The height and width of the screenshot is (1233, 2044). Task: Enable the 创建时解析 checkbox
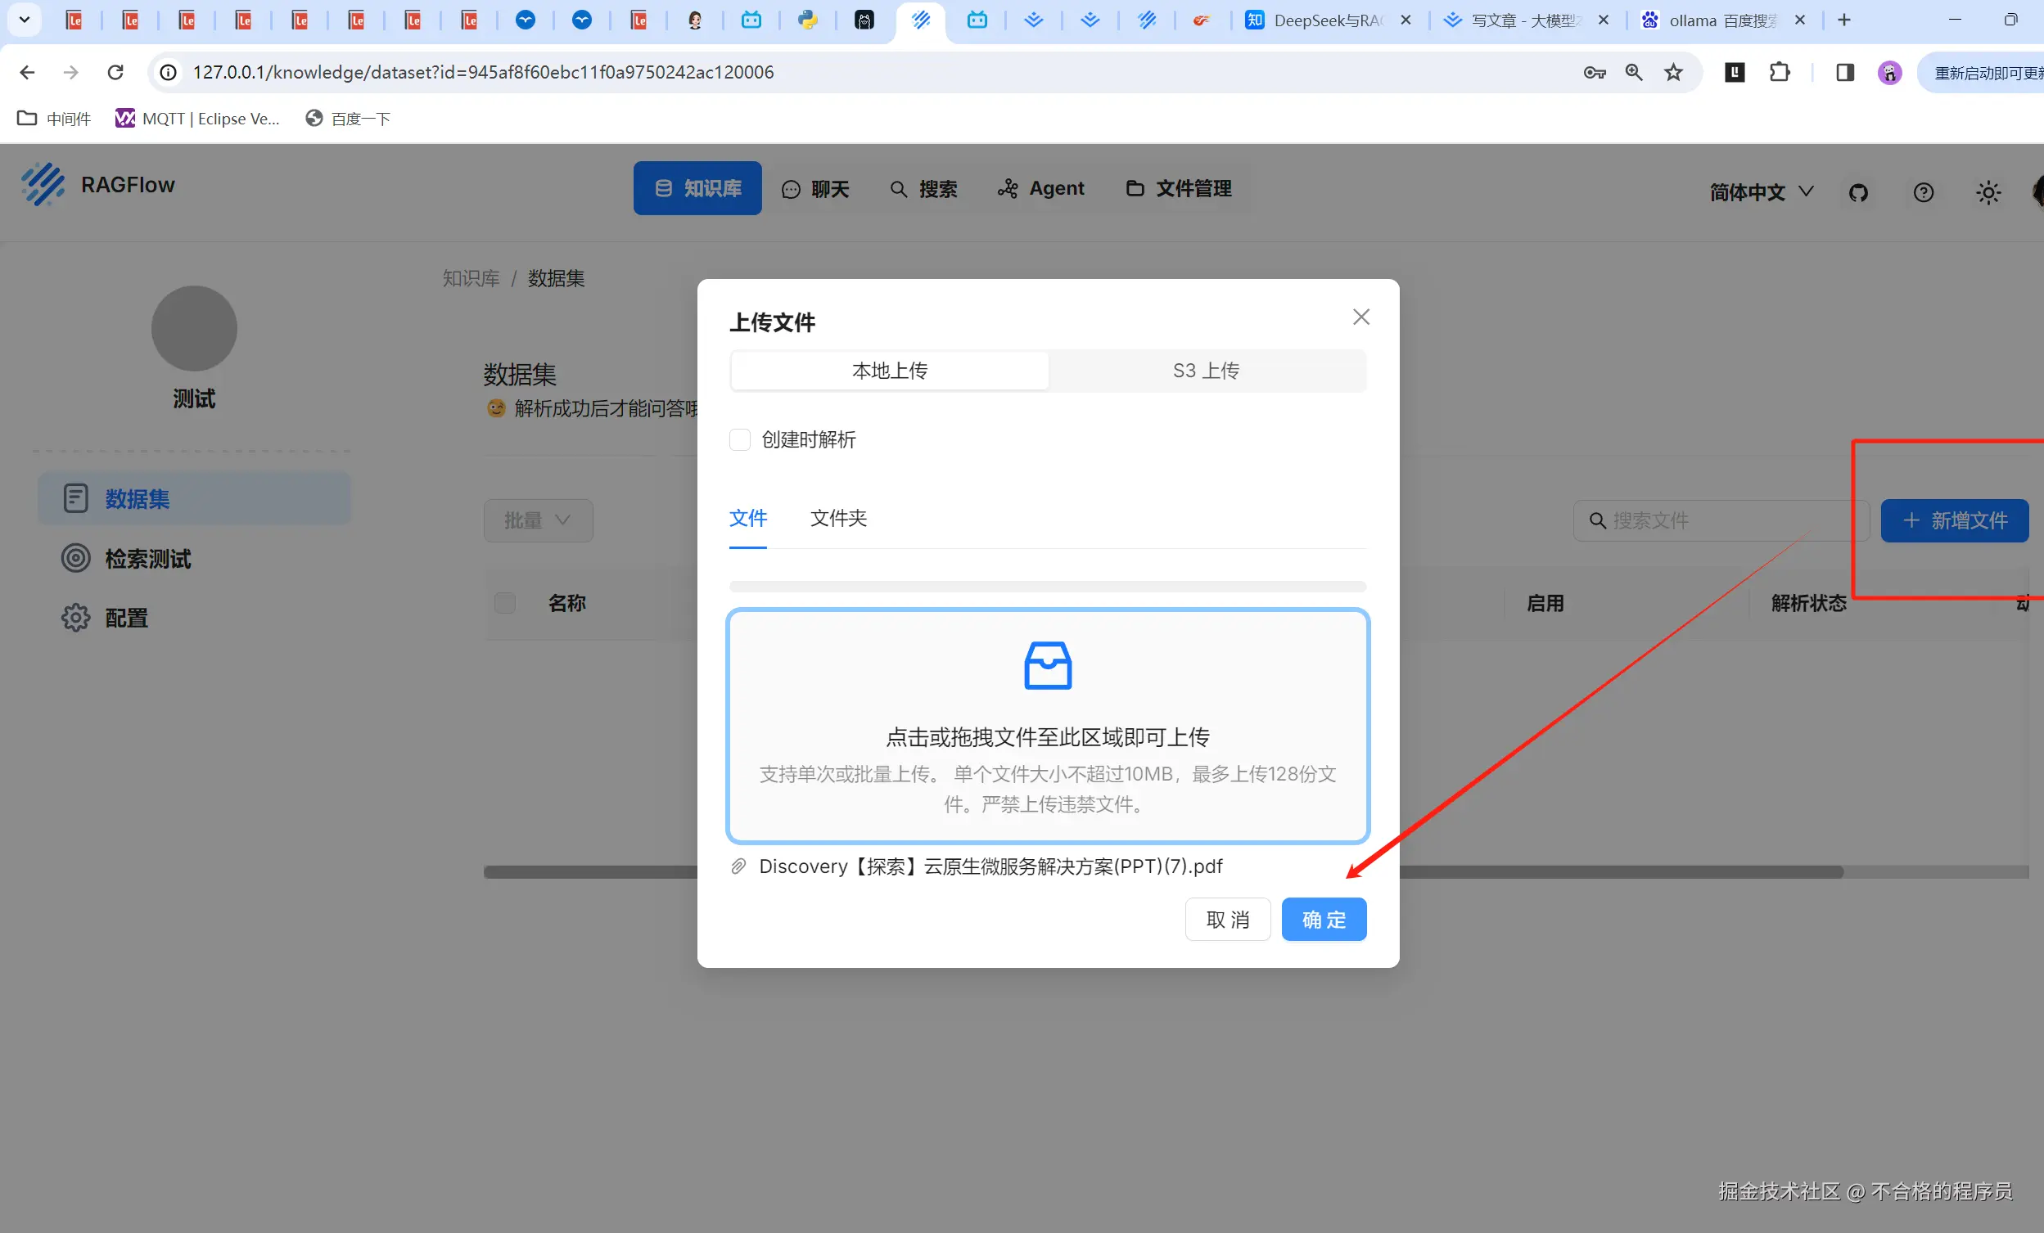coord(739,439)
